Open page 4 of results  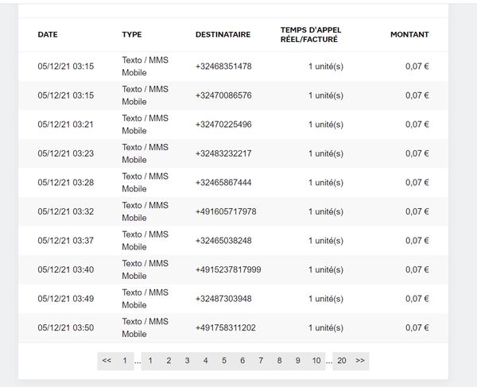205,361
